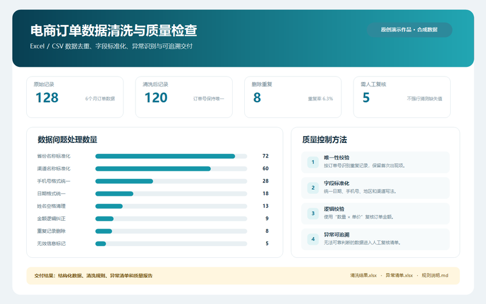This screenshot has height=304, width=486.
Task: Click the 日期格式统一 progress bar
Action: pyautogui.click(x=171, y=194)
